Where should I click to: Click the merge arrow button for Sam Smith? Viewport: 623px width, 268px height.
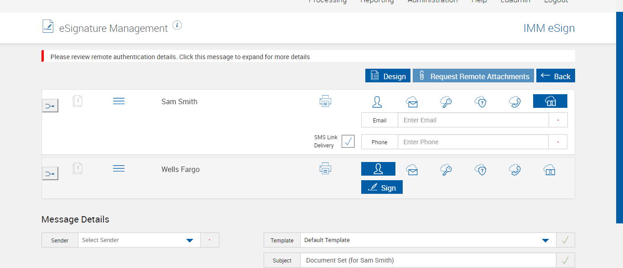50,106
